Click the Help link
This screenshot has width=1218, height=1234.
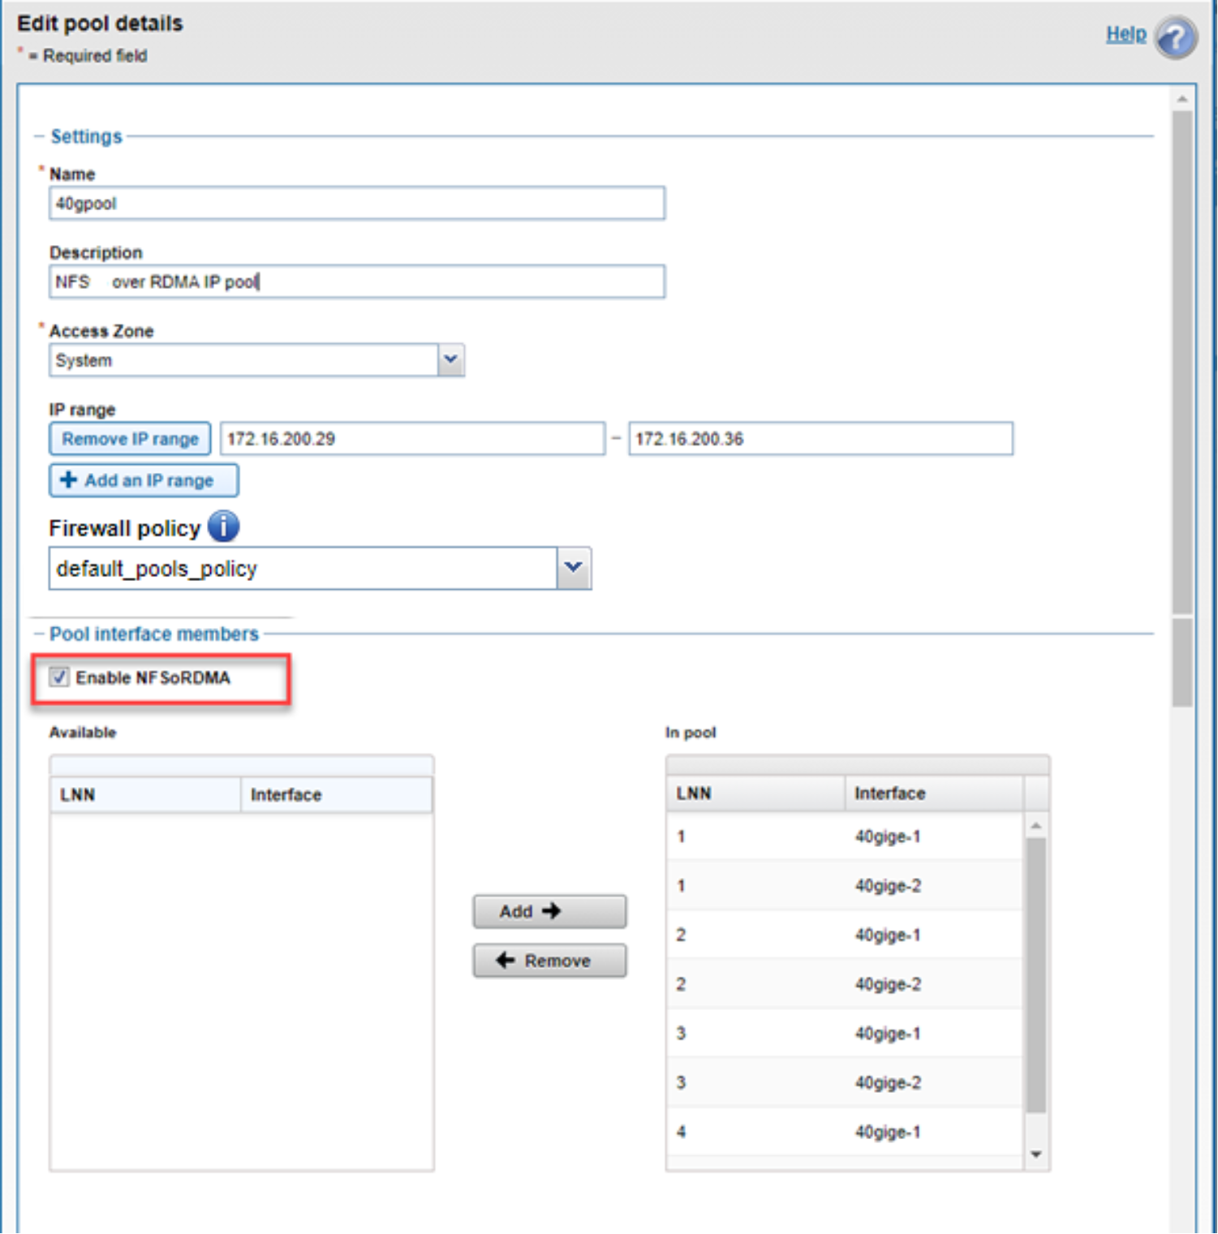(x=1125, y=34)
